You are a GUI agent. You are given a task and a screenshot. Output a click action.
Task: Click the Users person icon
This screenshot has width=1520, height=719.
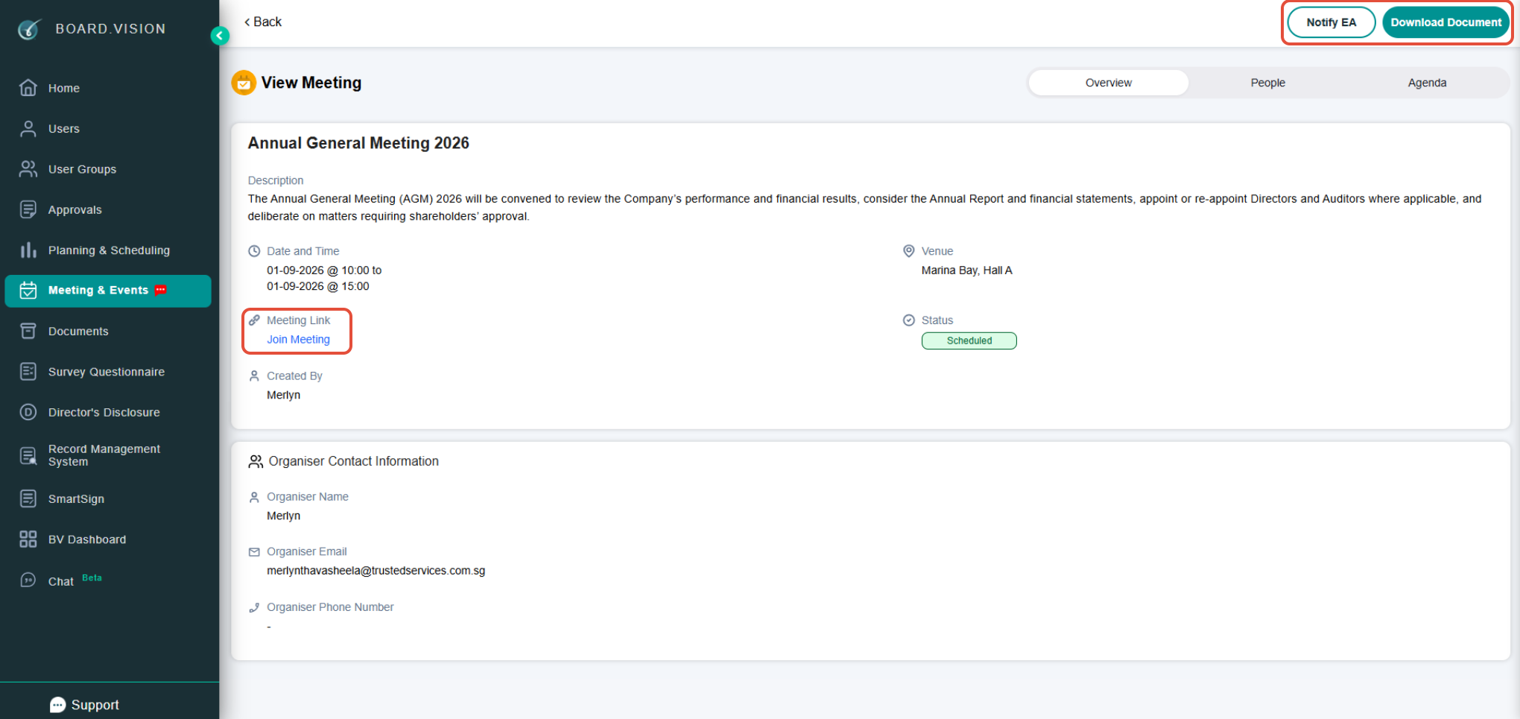tap(28, 129)
